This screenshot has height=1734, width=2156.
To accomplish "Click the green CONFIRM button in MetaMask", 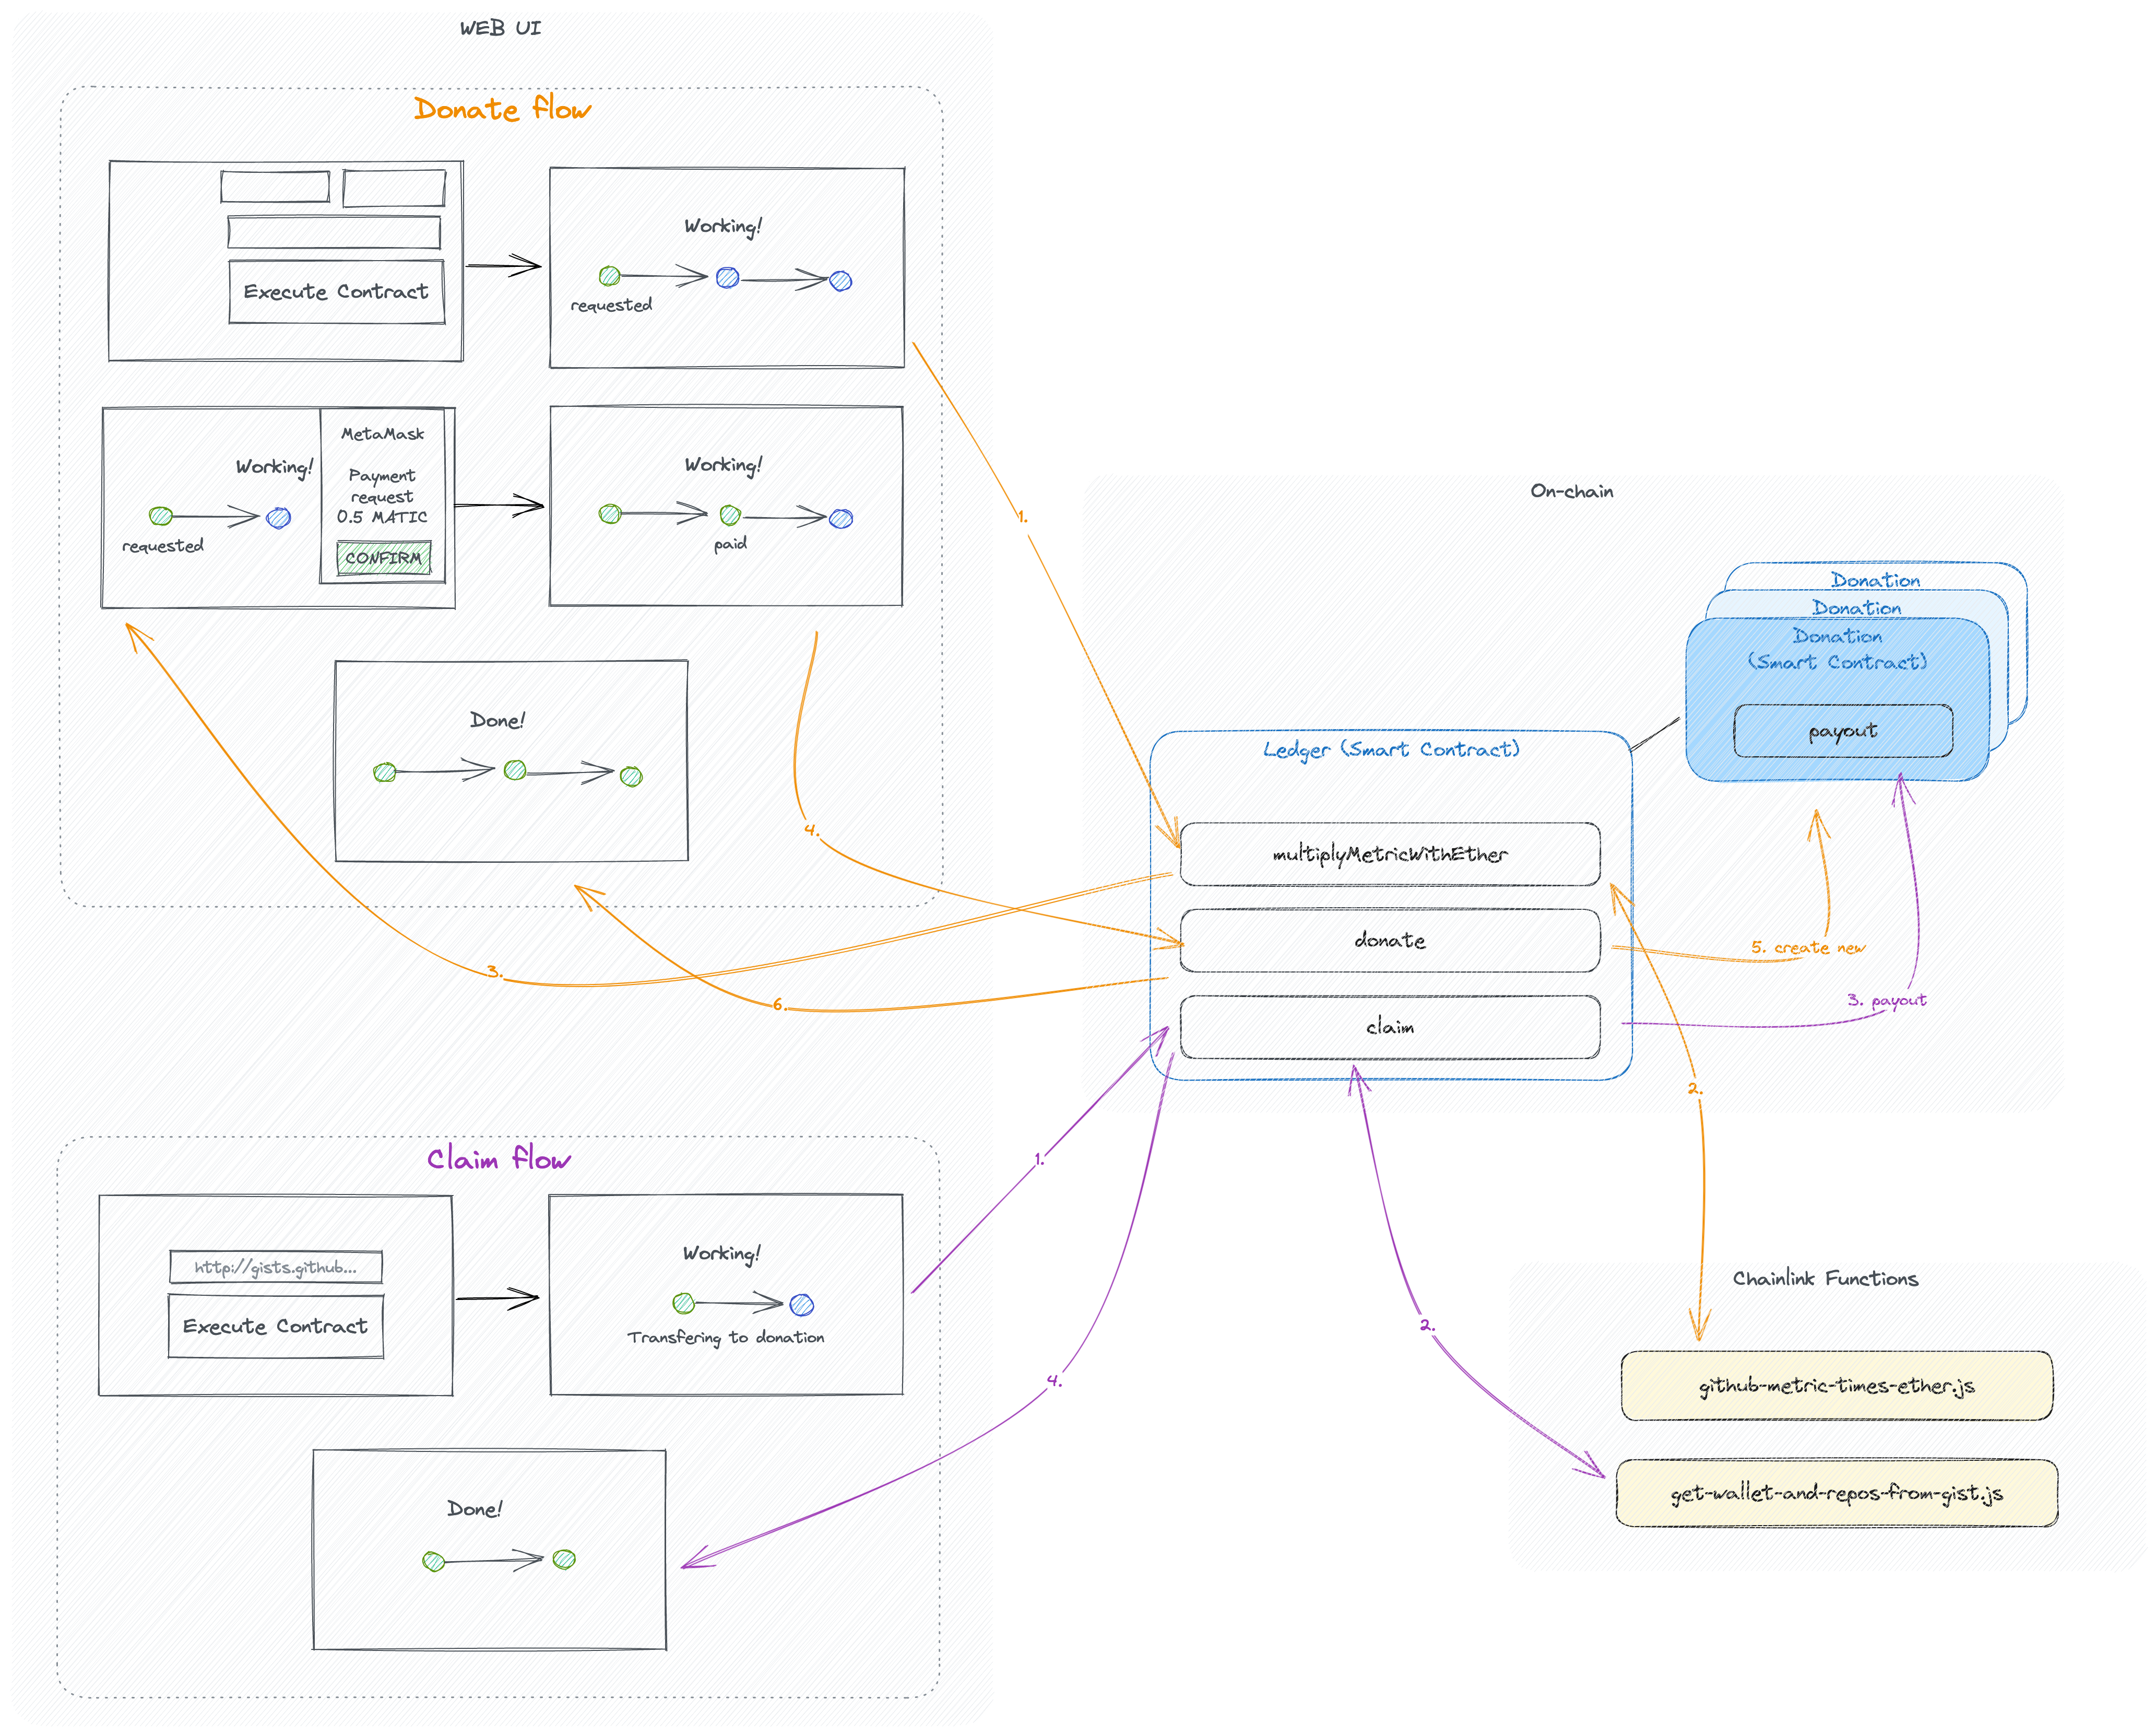I will 383,558.
